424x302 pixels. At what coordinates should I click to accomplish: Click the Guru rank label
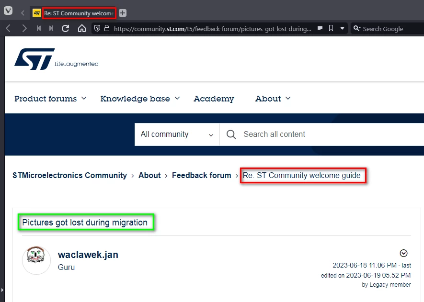[x=66, y=267]
